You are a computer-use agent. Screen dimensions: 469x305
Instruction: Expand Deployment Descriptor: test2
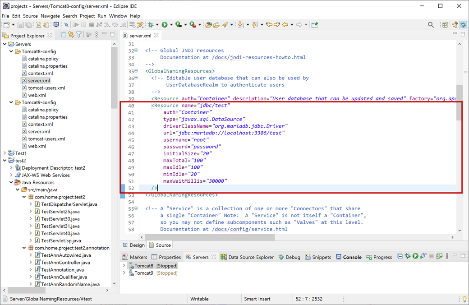tap(11, 168)
